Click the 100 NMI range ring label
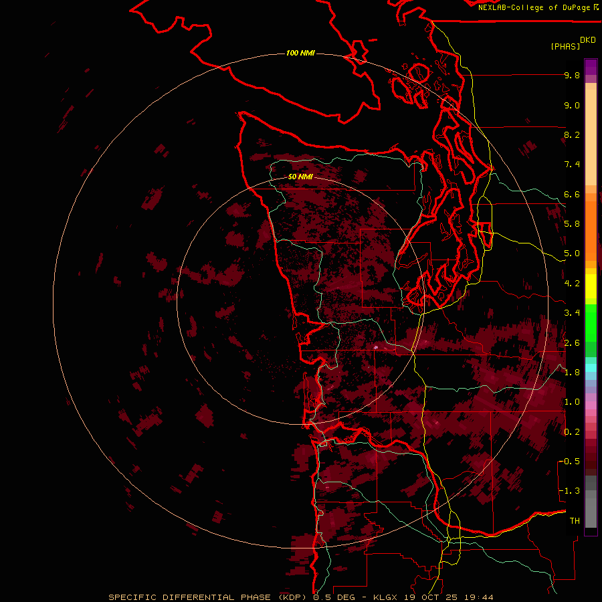Screen dimensions: 602x602 (x=300, y=53)
